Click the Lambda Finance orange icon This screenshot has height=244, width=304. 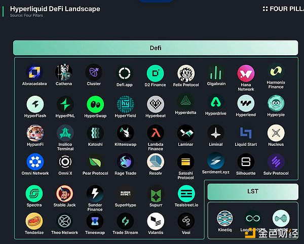point(156,133)
